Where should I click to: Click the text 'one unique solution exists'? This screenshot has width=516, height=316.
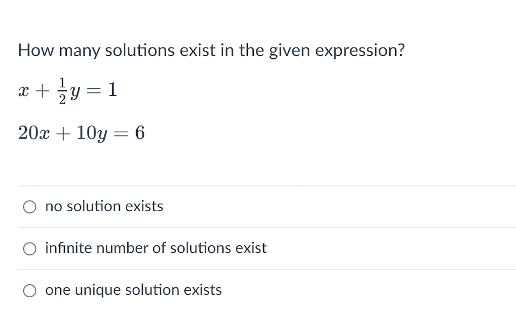click(x=133, y=290)
